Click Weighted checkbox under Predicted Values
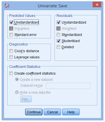Screen dimensions: 105x122 pyautogui.click(x=11, y=28)
